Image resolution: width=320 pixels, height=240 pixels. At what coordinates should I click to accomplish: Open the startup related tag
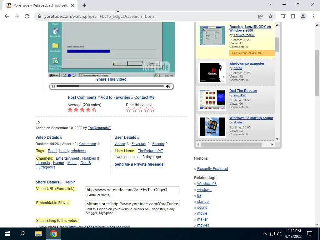coord(203,202)
